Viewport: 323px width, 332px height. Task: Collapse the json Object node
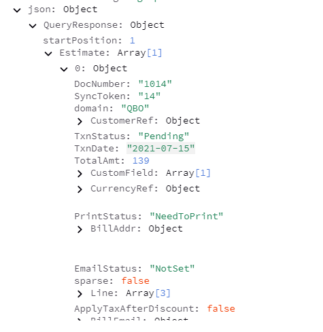click(17, 10)
